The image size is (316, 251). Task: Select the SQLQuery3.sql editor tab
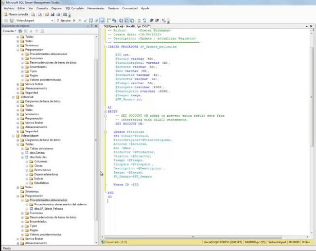coord(126,26)
